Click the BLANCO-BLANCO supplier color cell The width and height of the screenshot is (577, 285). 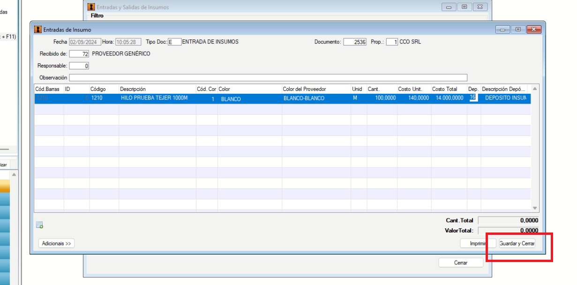click(316, 98)
